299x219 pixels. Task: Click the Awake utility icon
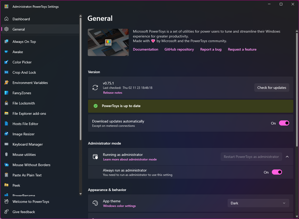pyautogui.click(x=6, y=52)
